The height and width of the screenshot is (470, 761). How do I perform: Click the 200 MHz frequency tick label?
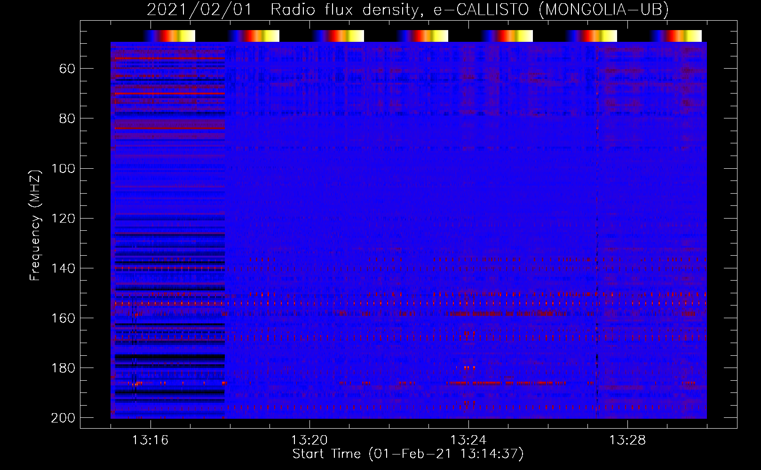63,418
